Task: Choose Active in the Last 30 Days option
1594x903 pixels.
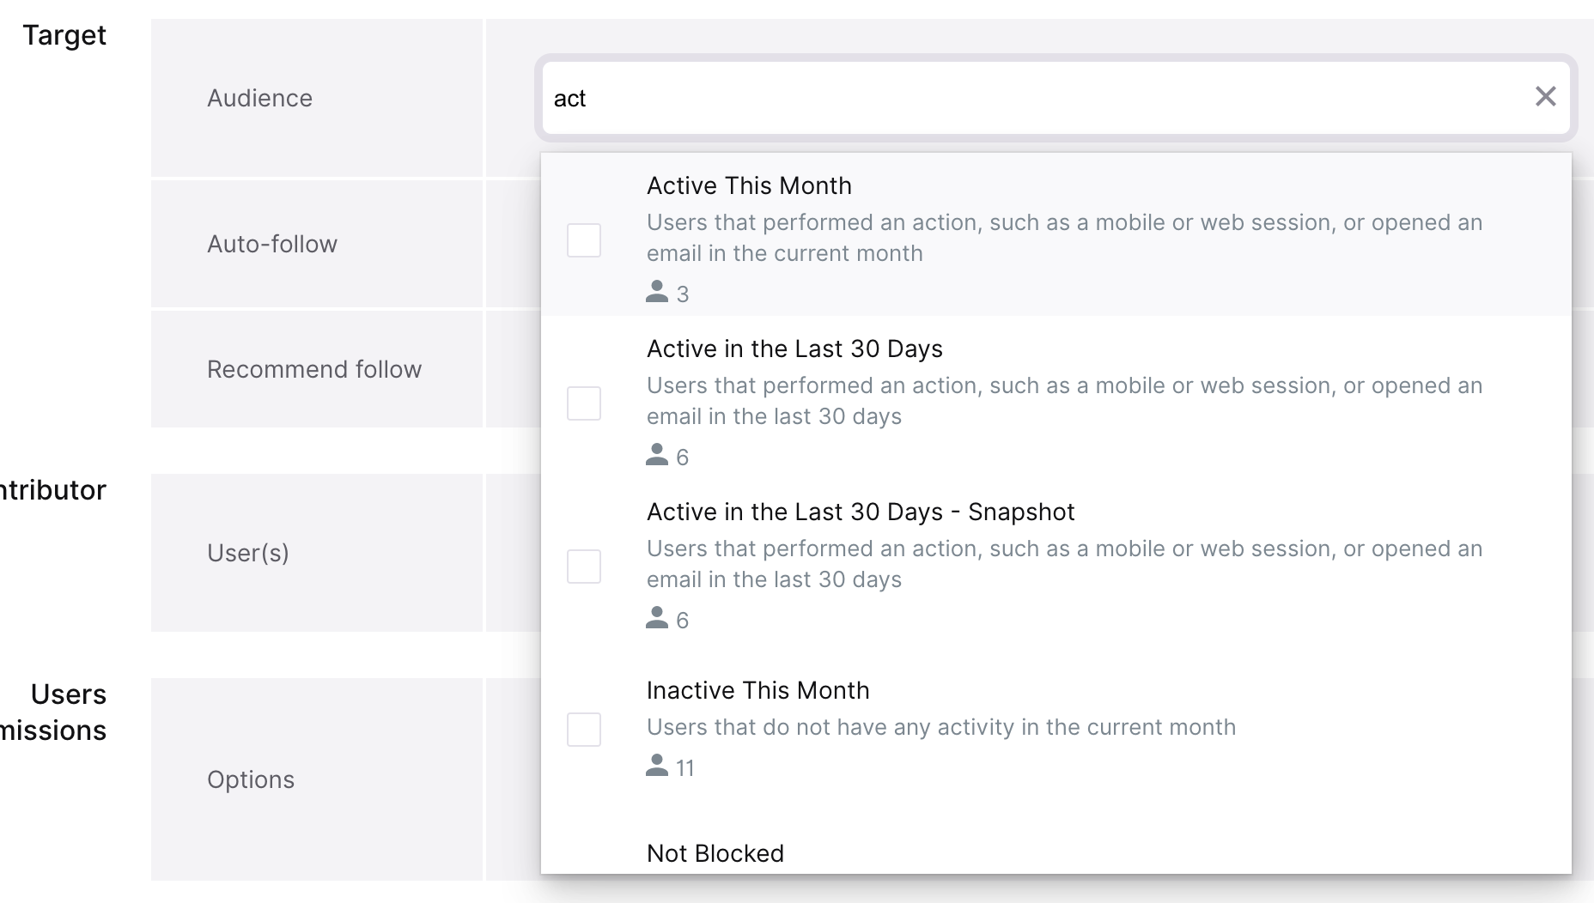Action: pyautogui.click(x=794, y=348)
